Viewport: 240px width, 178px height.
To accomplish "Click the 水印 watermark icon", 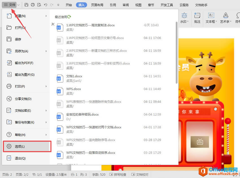I will [x=184, y=16].
